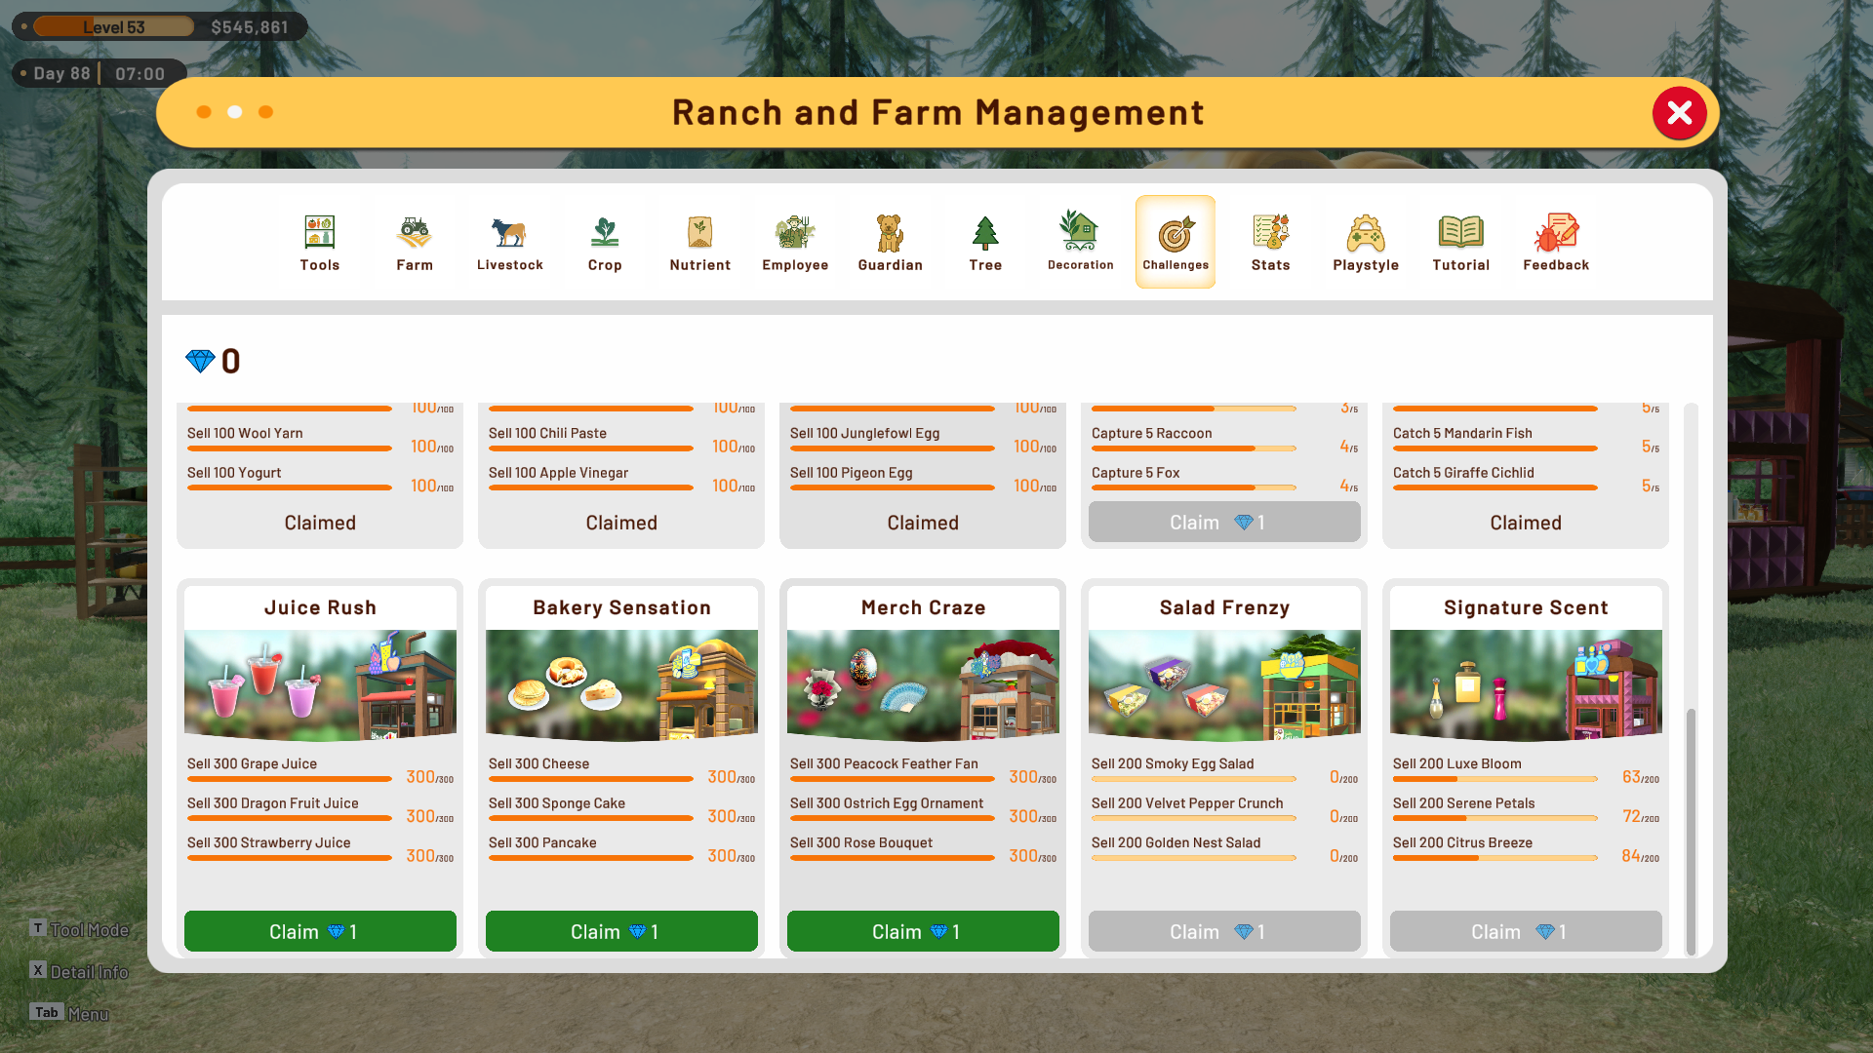
Task: Open the Employee tab
Action: point(795,242)
